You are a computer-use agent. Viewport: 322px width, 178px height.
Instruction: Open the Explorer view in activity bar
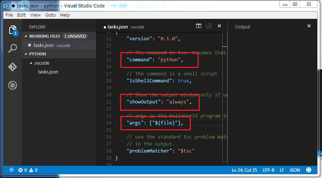click(x=13, y=30)
